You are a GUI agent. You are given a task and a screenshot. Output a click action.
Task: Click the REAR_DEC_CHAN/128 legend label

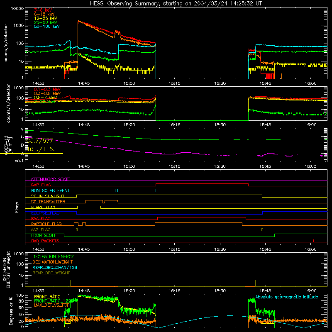(x=55, y=267)
